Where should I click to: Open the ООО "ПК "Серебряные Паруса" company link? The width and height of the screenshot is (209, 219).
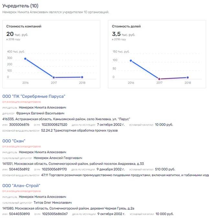click(34, 96)
